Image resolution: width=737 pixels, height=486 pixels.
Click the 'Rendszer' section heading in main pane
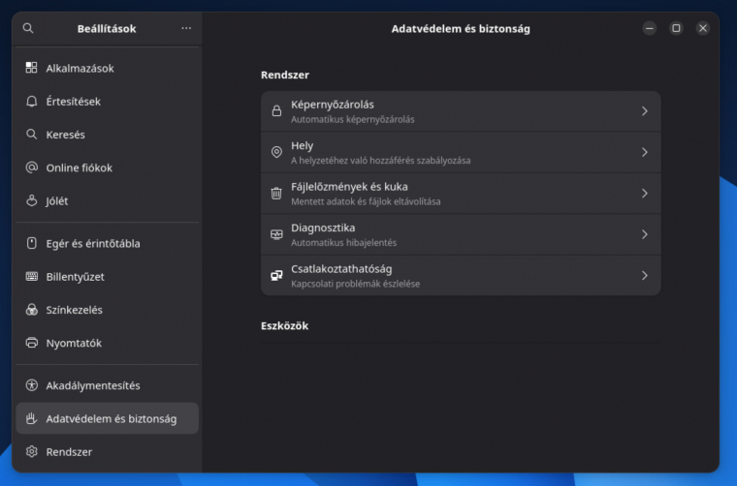pyautogui.click(x=285, y=76)
